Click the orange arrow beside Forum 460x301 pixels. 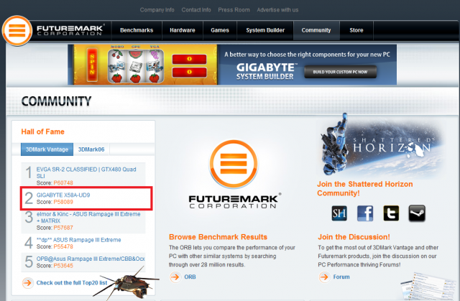tap(324, 277)
